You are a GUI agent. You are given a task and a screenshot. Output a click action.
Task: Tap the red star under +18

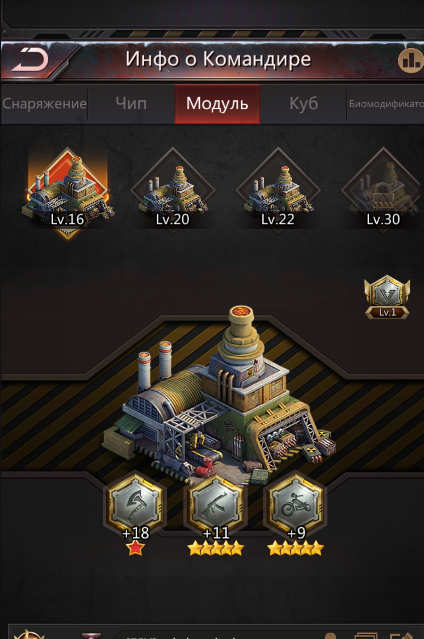(136, 548)
